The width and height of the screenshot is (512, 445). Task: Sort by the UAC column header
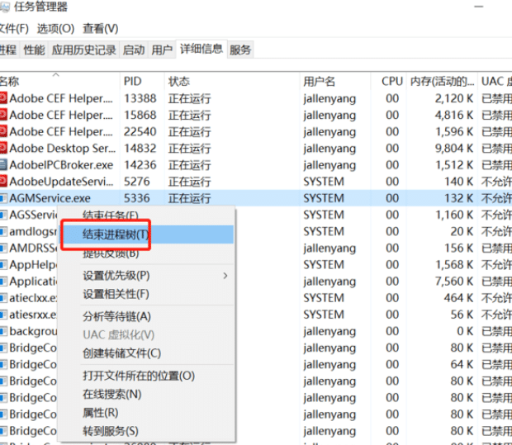tap(495, 81)
